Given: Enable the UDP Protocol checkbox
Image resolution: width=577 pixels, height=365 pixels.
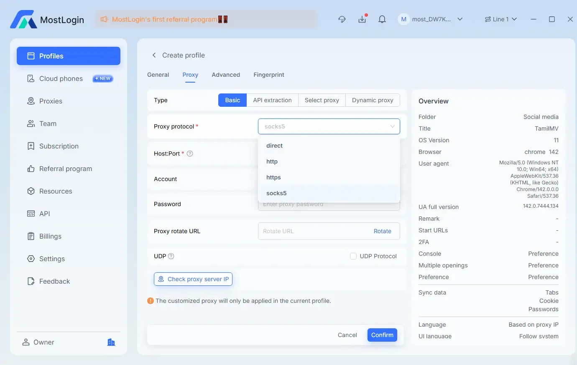Looking at the screenshot, I should coord(353,256).
